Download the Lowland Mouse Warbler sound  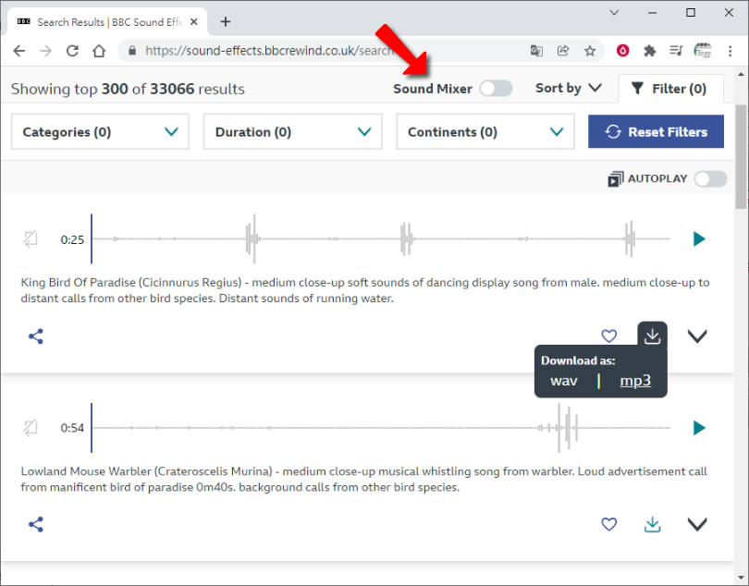pos(652,524)
